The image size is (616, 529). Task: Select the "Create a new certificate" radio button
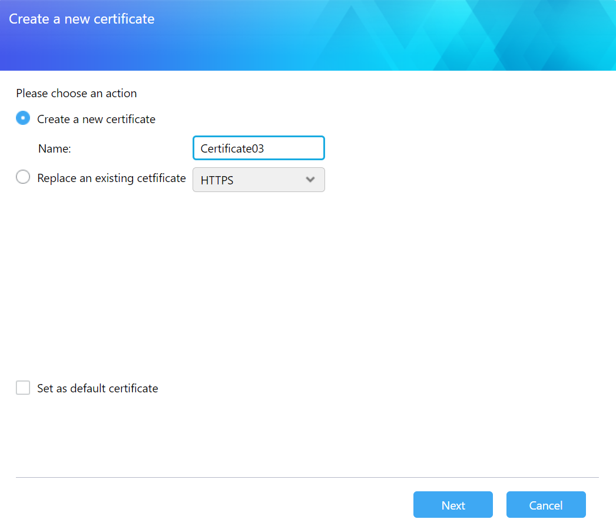coord(23,118)
